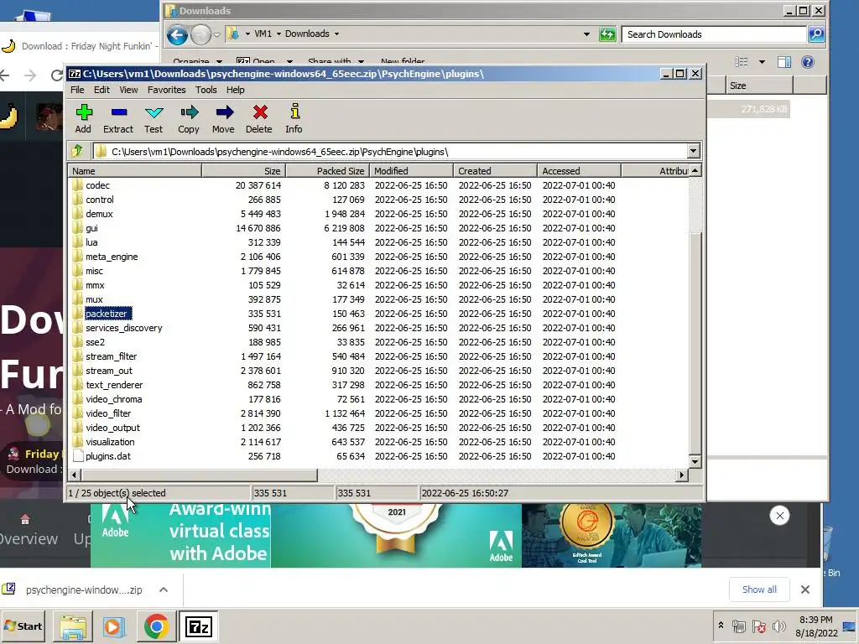Image resolution: width=859 pixels, height=644 pixels.
Task: Sort by Created column header
Action: pyautogui.click(x=495, y=171)
